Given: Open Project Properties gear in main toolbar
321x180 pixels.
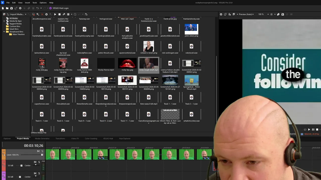Looking at the screenshot, I should click(x=20, y=8).
